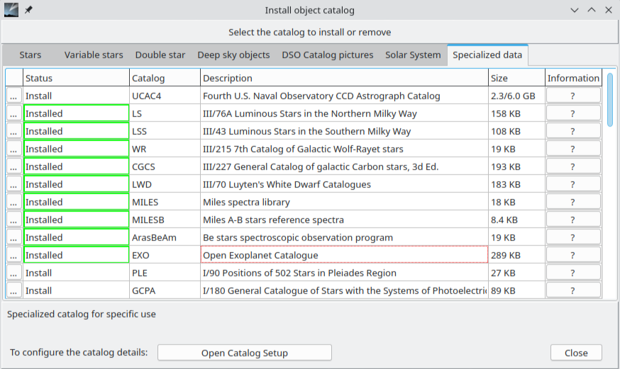Click the Open Catalog Setup button
This screenshot has width=620, height=369.
pyautogui.click(x=244, y=353)
